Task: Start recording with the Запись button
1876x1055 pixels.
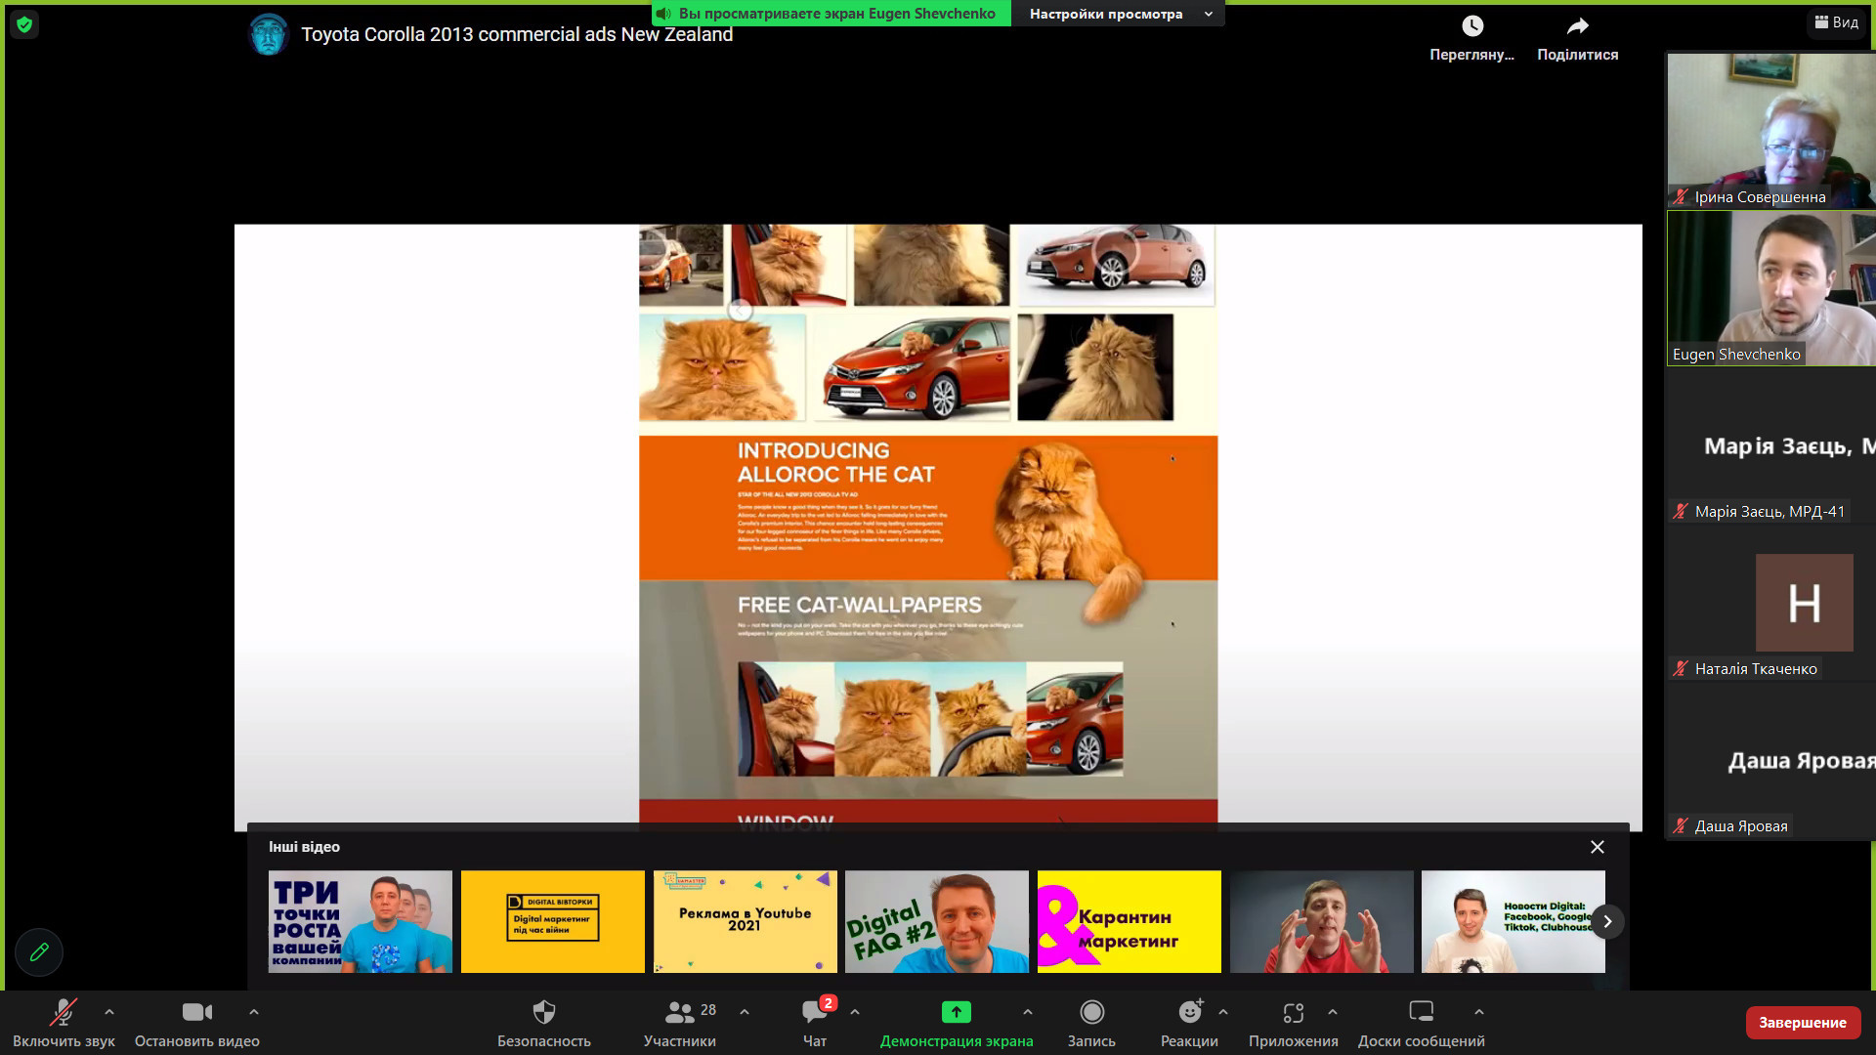Action: [x=1091, y=1023]
